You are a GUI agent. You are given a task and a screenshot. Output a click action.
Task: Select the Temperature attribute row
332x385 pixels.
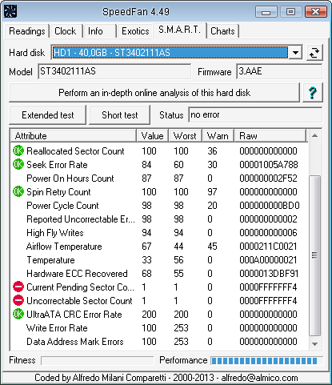159,260
